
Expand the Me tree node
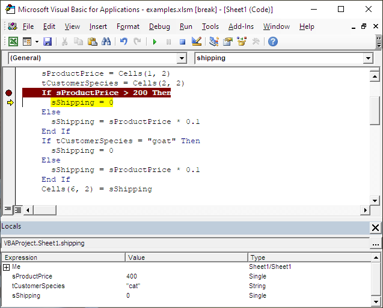[7, 267]
